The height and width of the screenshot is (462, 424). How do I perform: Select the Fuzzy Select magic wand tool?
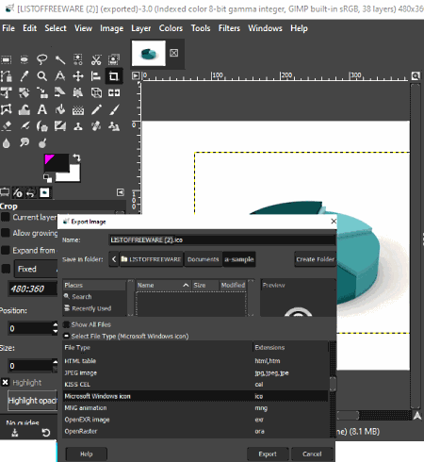click(60, 59)
